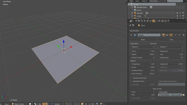
Task: Toggle the 3D manipulator widget in viewport header
Action: [x=43, y=104]
